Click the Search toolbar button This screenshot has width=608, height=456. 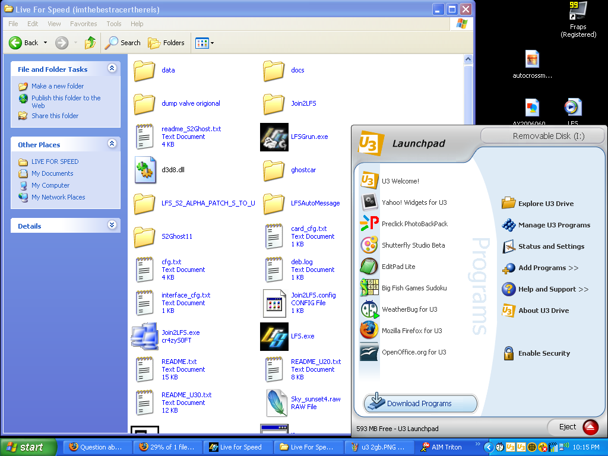[x=122, y=42]
